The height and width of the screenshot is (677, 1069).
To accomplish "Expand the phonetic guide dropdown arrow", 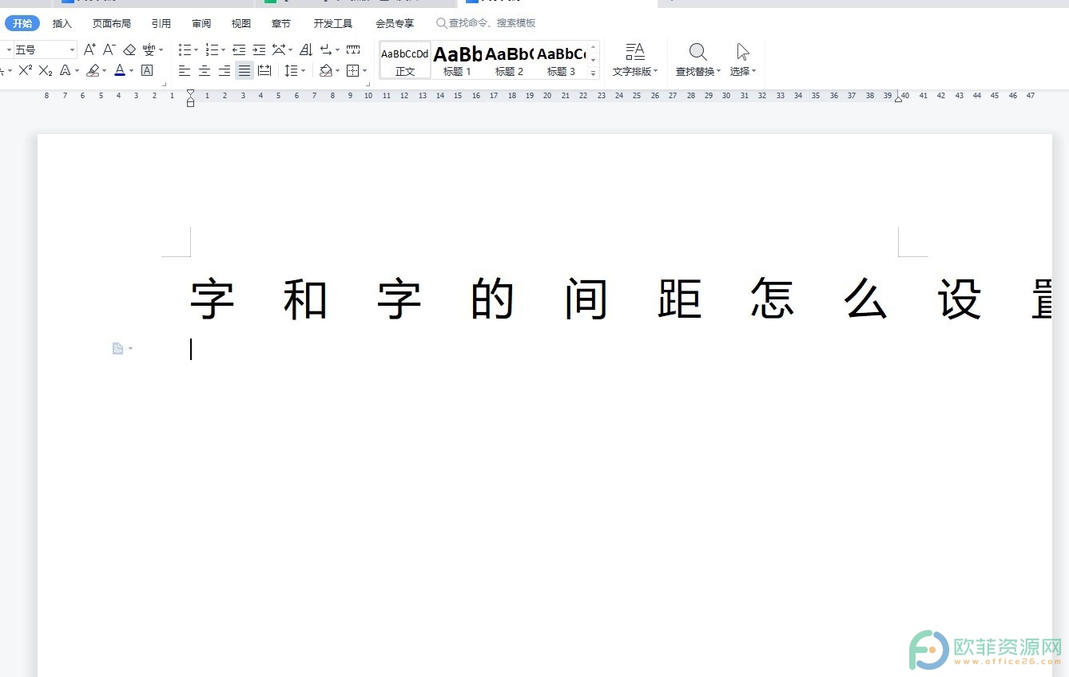I will 161,50.
